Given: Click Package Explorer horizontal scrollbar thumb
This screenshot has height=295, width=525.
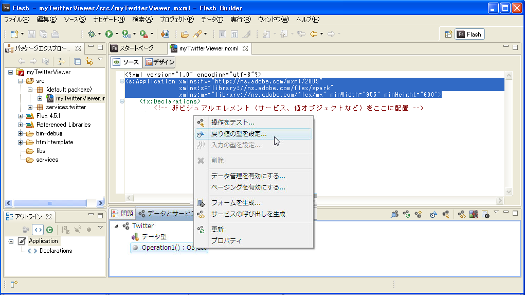Looking at the screenshot, I should click(x=50, y=203).
